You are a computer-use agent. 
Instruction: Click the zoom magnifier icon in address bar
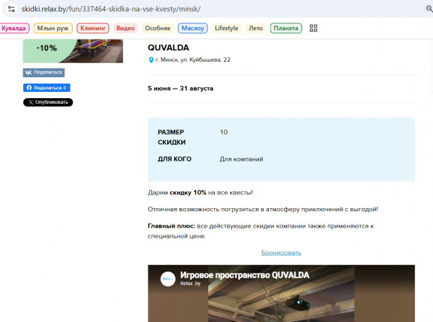click(x=429, y=9)
